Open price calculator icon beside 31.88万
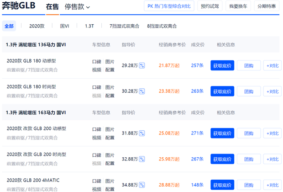283x192 pixels. 142,133
